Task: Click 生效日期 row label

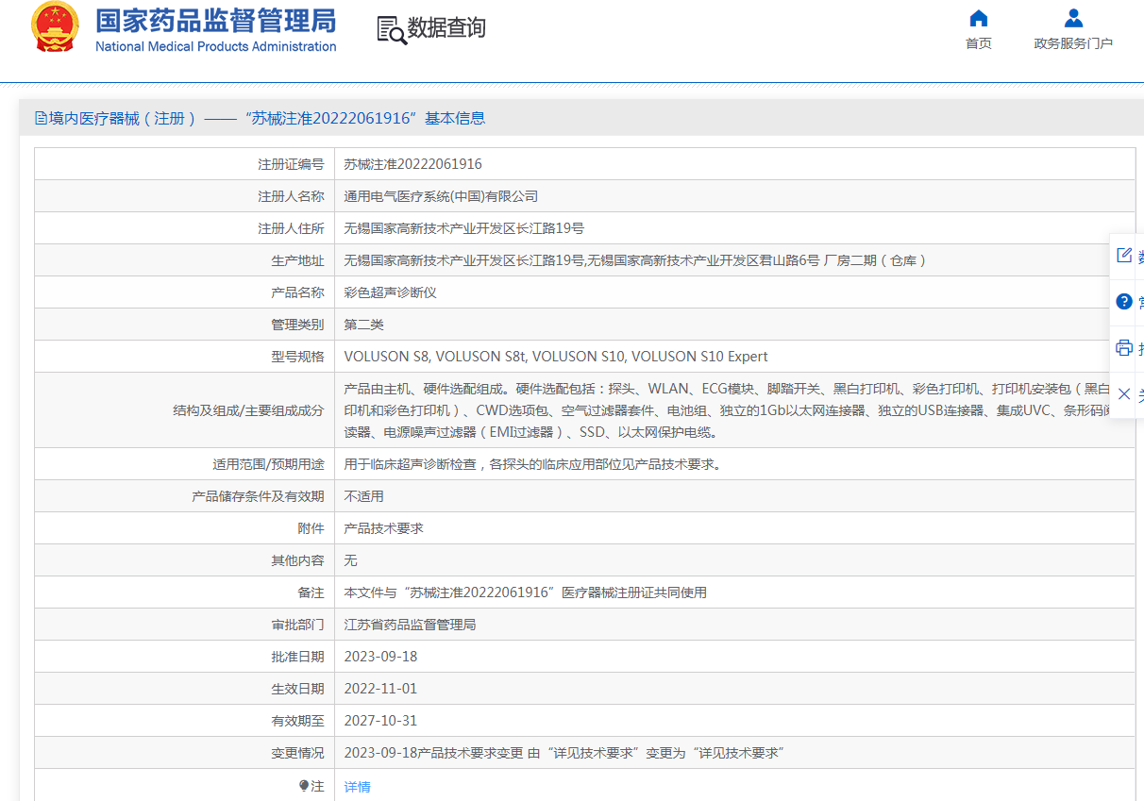Action: 297,689
